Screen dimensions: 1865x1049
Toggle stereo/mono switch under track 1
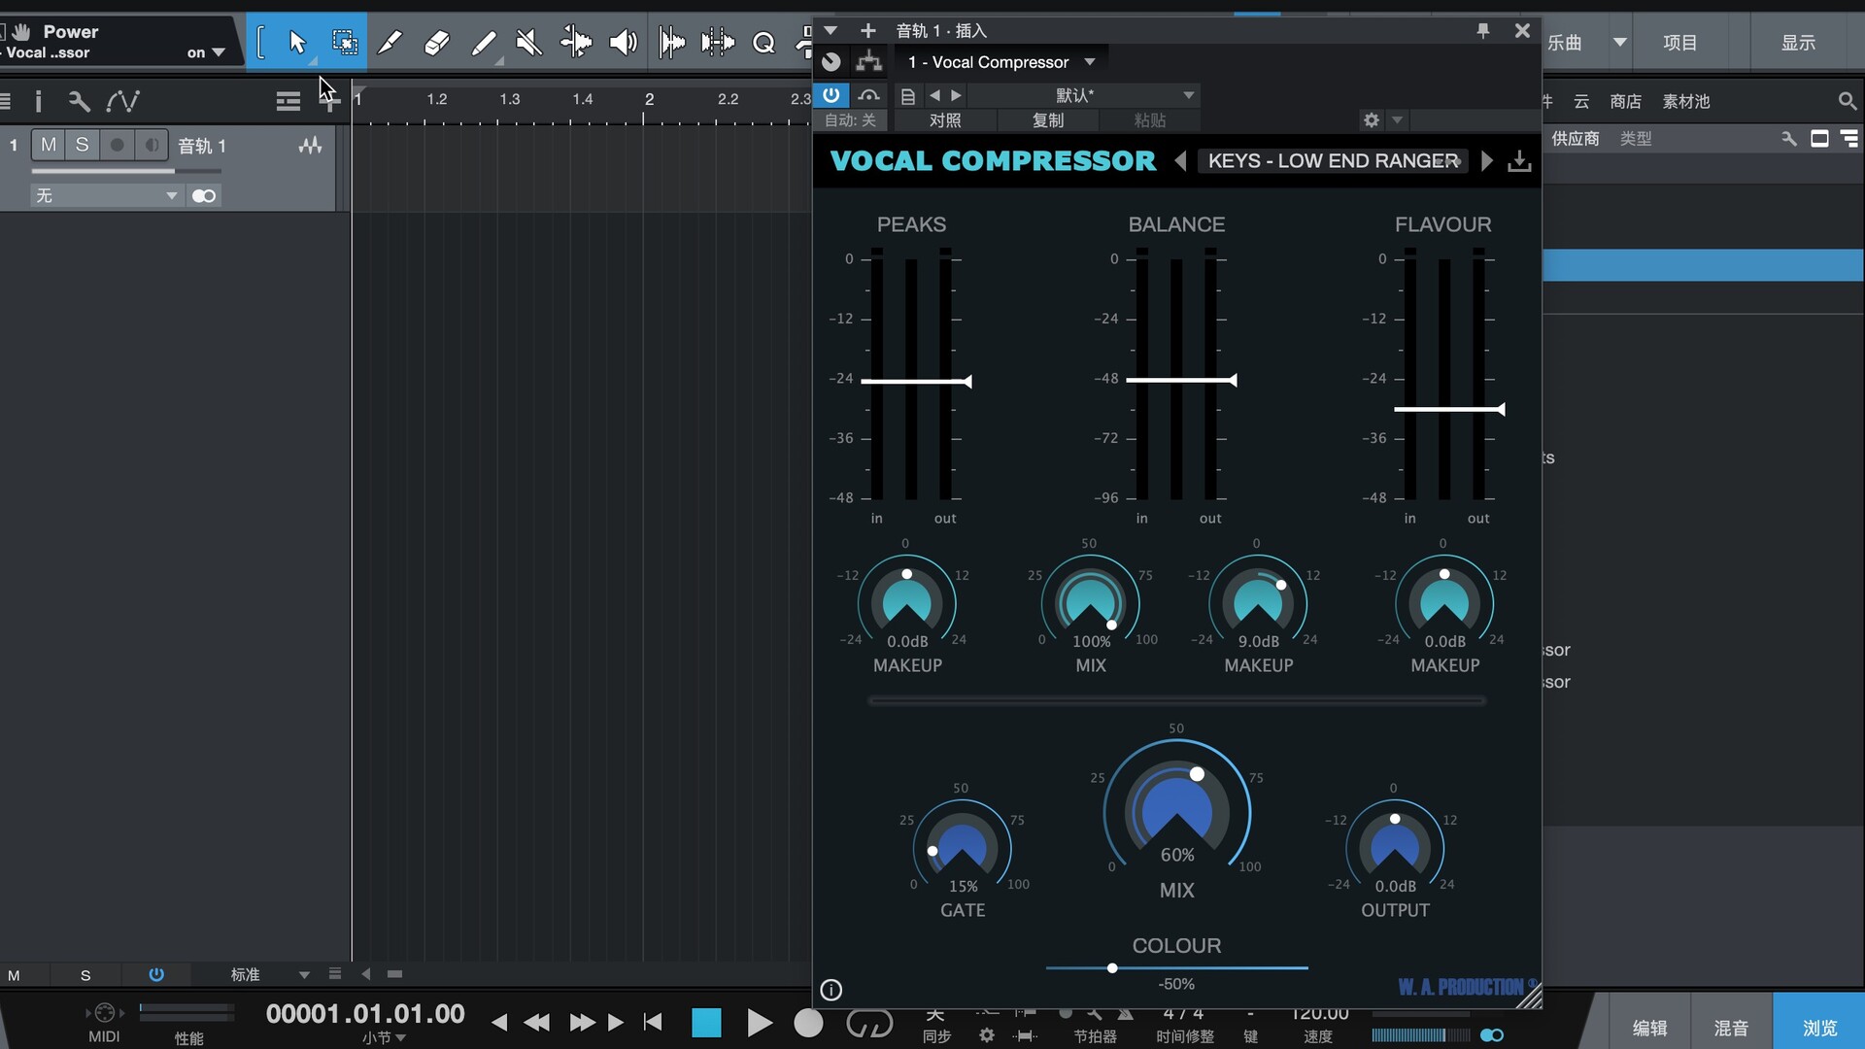click(204, 196)
